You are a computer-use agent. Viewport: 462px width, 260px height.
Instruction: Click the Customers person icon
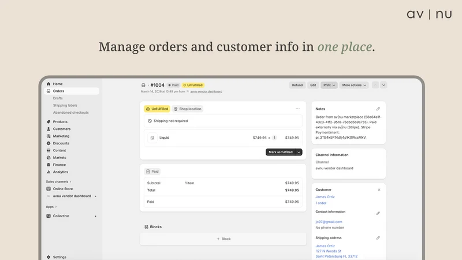pos(49,129)
